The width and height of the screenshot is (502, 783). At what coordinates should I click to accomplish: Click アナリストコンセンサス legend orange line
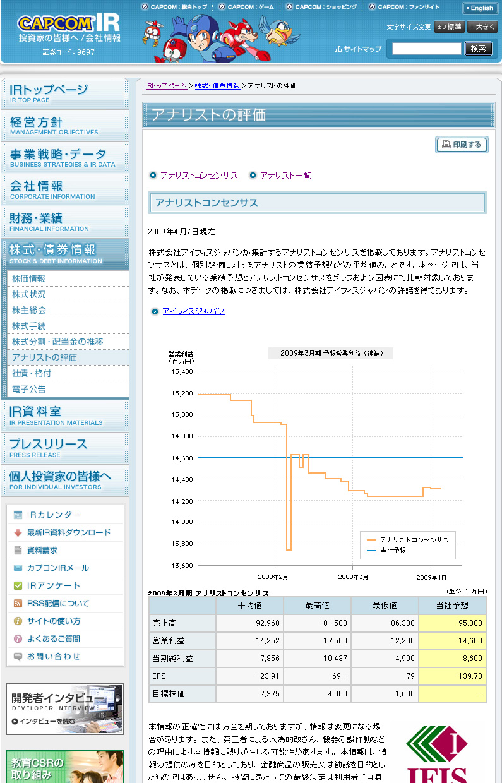(x=371, y=541)
